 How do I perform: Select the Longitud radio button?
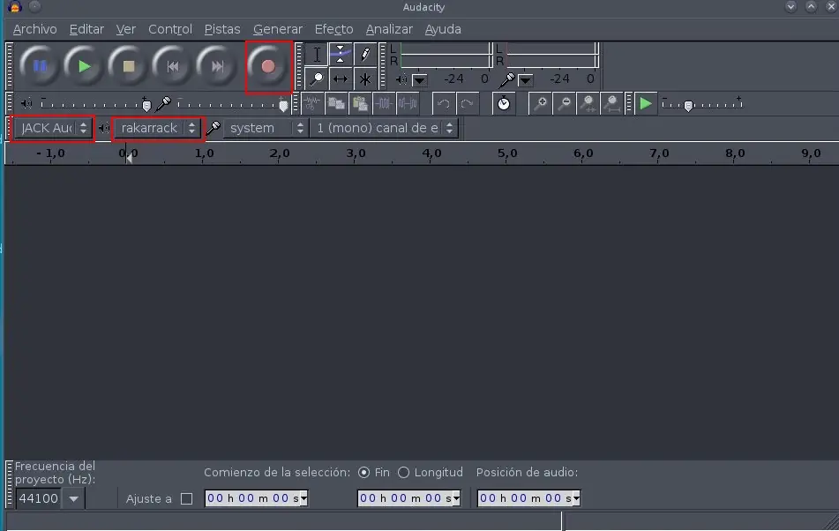[403, 472]
